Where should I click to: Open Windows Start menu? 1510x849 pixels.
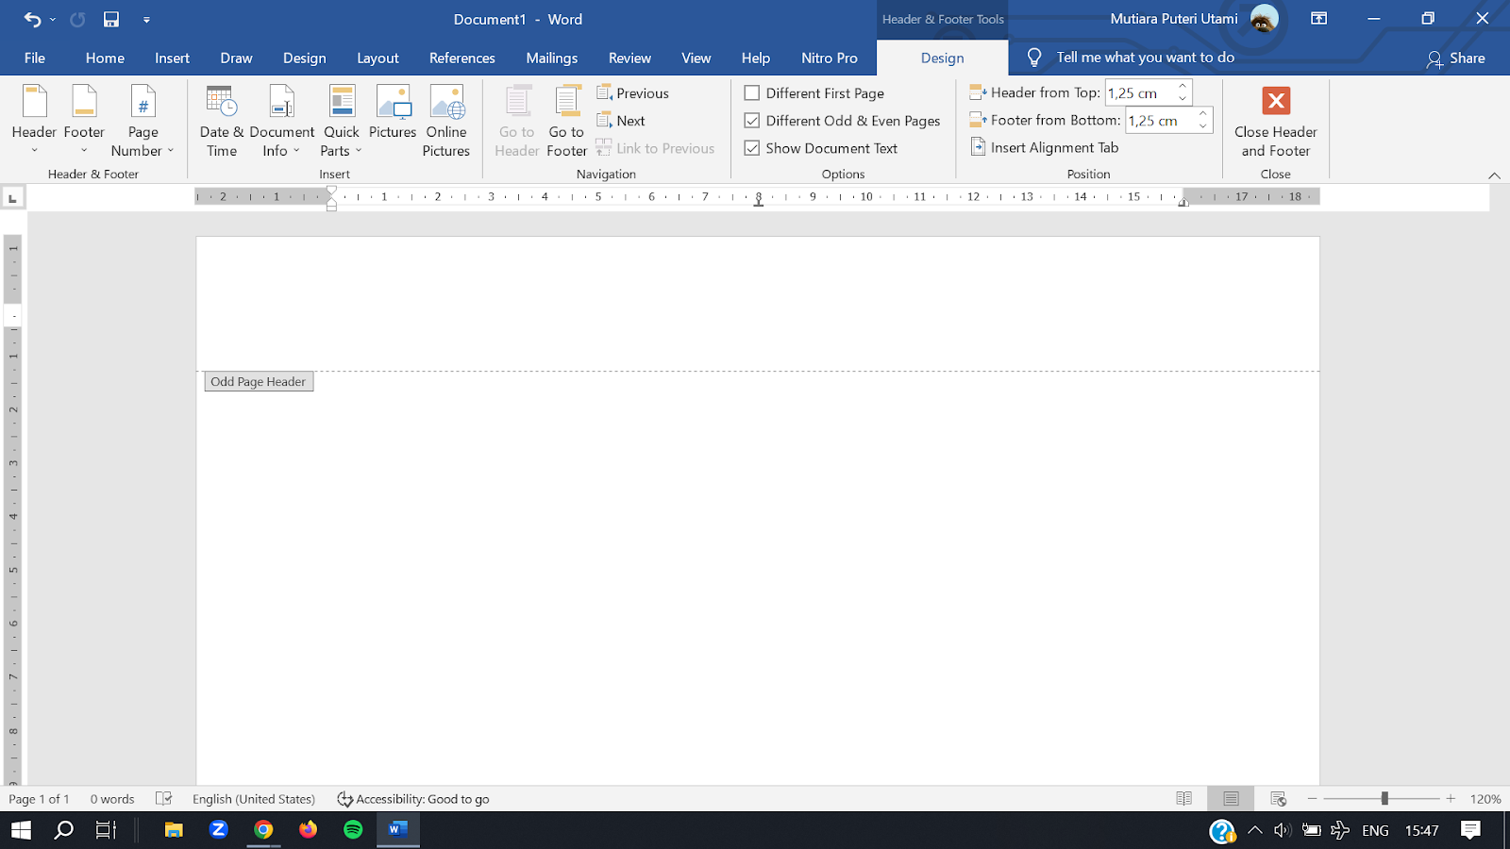[21, 830]
